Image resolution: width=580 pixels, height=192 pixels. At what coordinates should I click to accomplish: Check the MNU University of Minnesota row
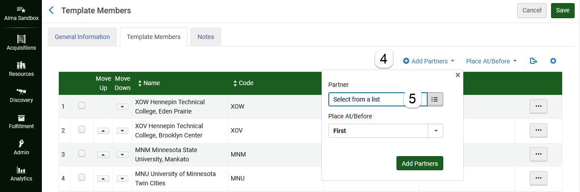(82, 177)
